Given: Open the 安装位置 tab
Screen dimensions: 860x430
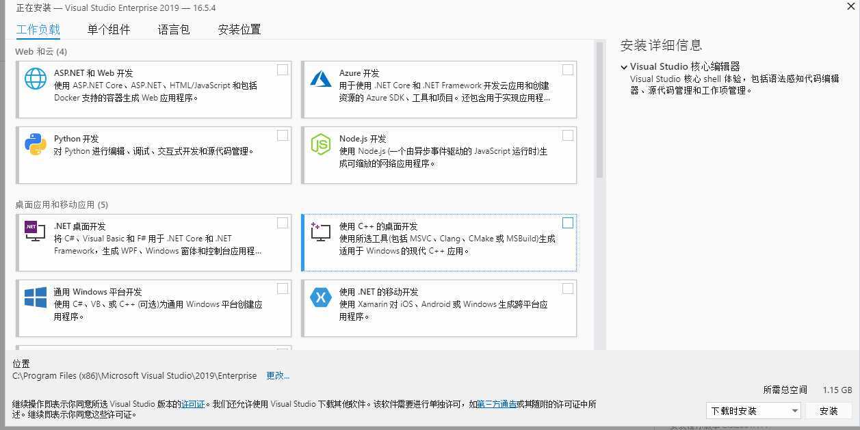Looking at the screenshot, I should pyautogui.click(x=239, y=29).
